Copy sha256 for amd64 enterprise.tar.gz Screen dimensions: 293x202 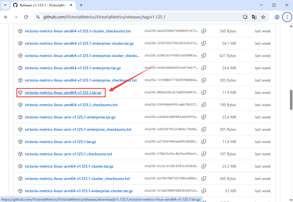pyautogui.click(x=204, y=68)
